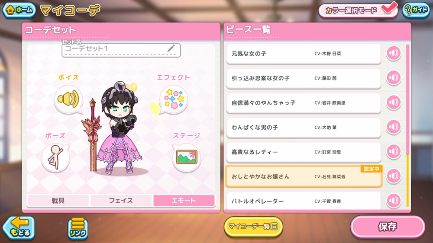Open the リンク menu button

tap(78, 228)
